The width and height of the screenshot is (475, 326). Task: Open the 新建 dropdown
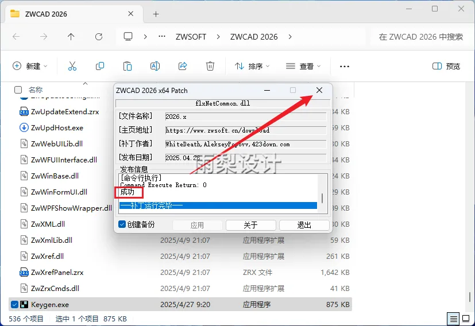(30, 66)
